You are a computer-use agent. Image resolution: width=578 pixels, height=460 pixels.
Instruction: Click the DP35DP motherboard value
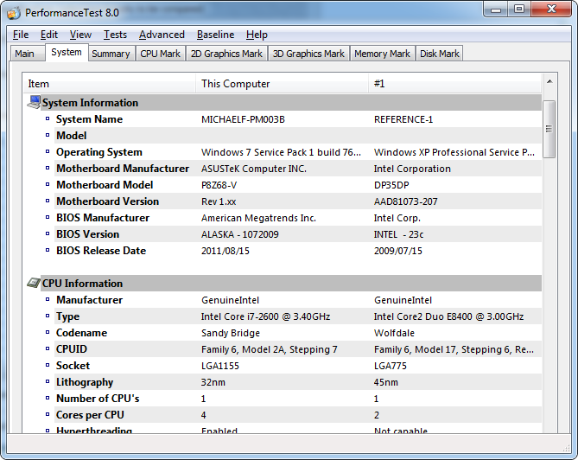click(391, 185)
